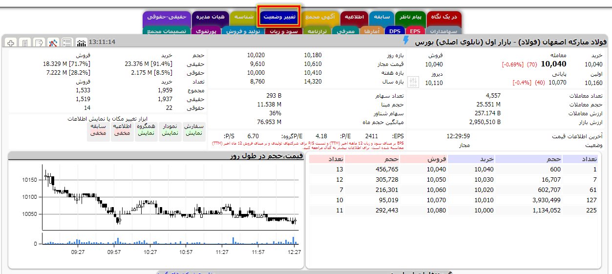The width and height of the screenshot is (612, 274).
Task: Click the note with arrow export icon
Action: (x=40, y=42)
